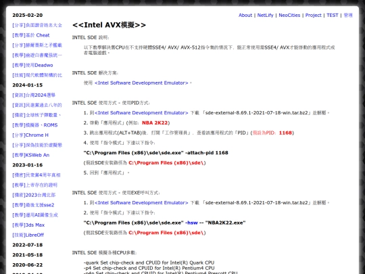Click the -quark Set chip-check line

point(149,262)
